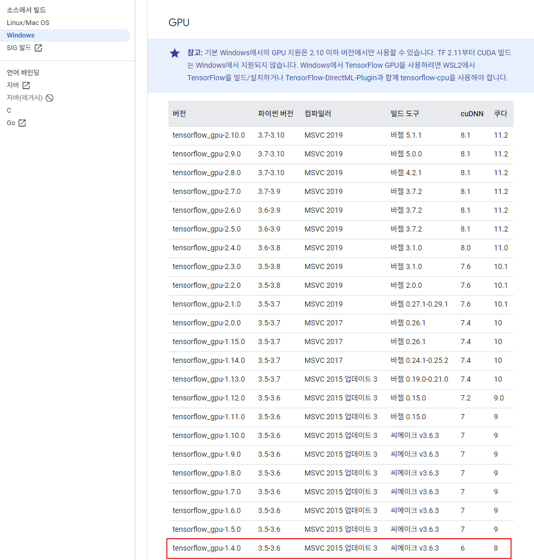Screen dimensions: 534x560
Task: Select the tensorflow_gpu-2.9.0 cell
Action: (207, 154)
